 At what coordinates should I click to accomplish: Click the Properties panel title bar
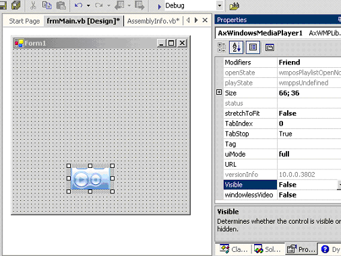pos(278,19)
